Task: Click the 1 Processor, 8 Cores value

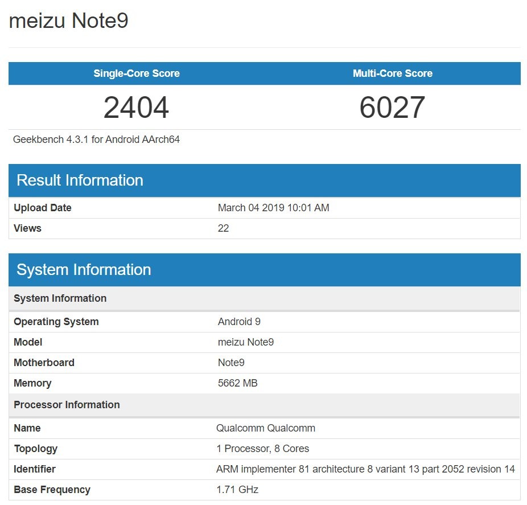Action: 263,449
